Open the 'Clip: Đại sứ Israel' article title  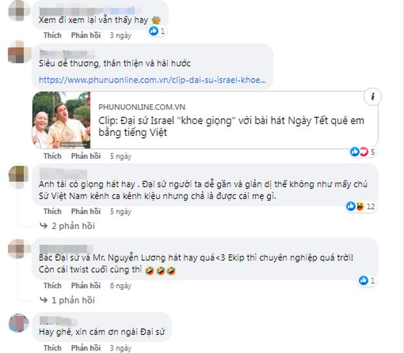[x=231, y=126]
